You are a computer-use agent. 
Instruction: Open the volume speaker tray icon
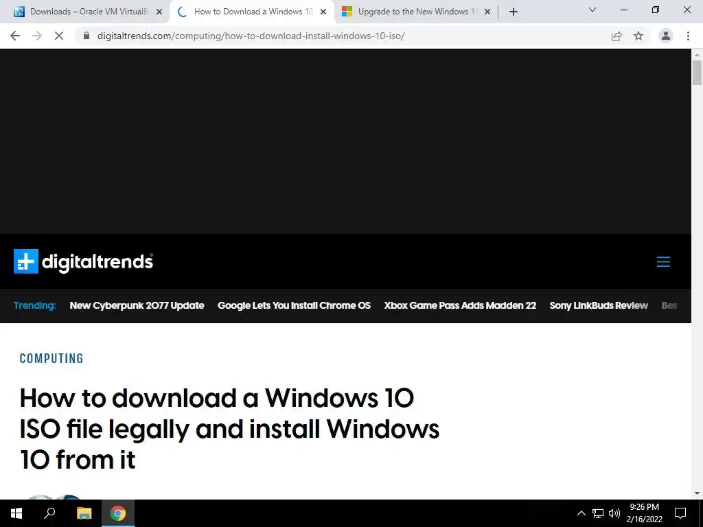pyautogui.click(x=614, y=513)
